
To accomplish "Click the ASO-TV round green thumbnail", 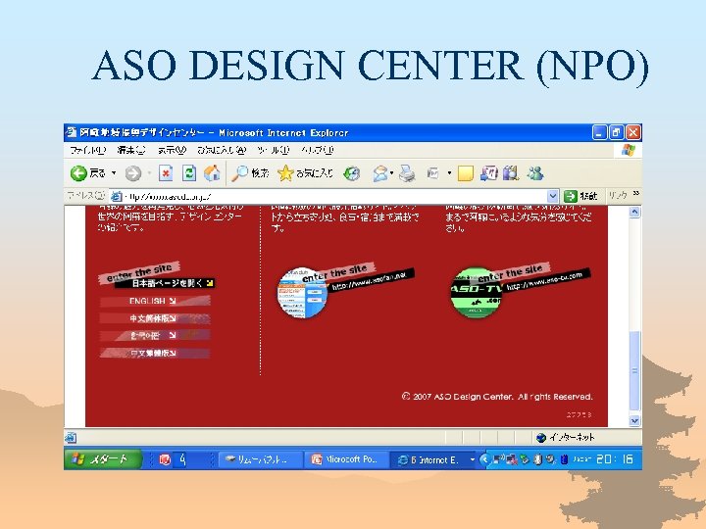I will (476, 292).
